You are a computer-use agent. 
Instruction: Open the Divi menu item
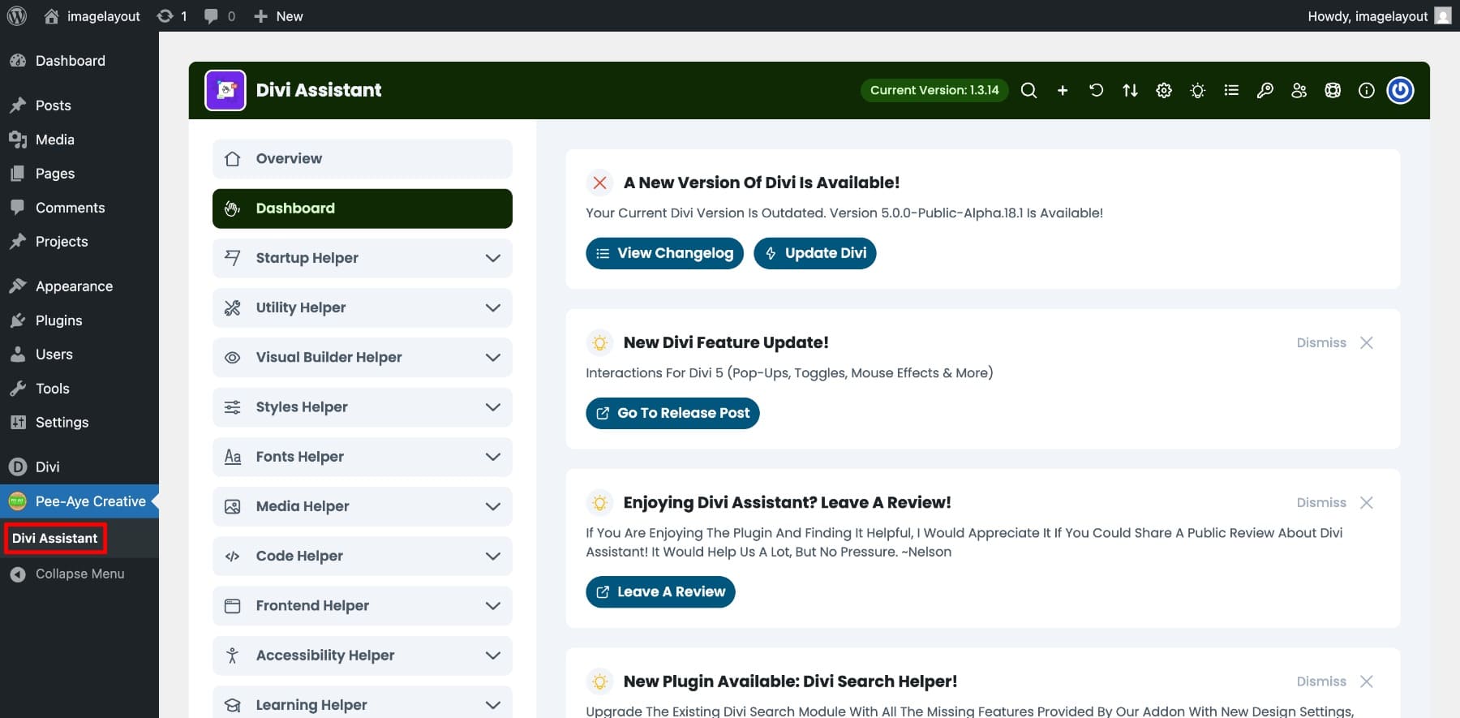point(79,467)
